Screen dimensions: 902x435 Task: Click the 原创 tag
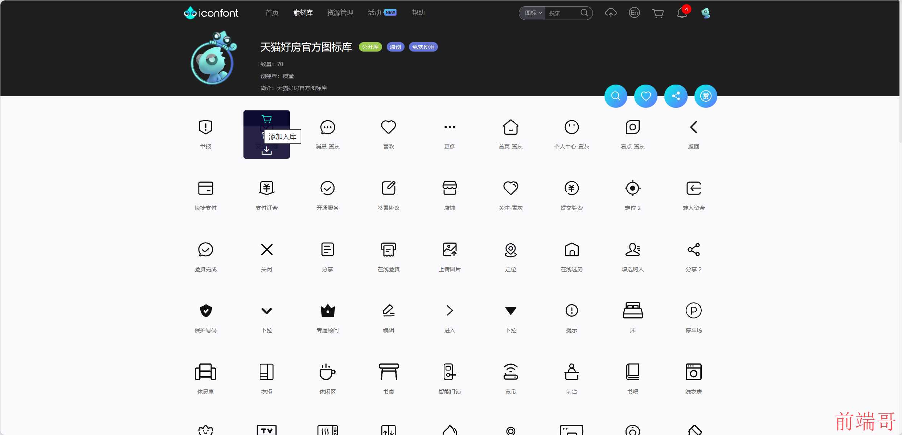[x=395, y=47]
